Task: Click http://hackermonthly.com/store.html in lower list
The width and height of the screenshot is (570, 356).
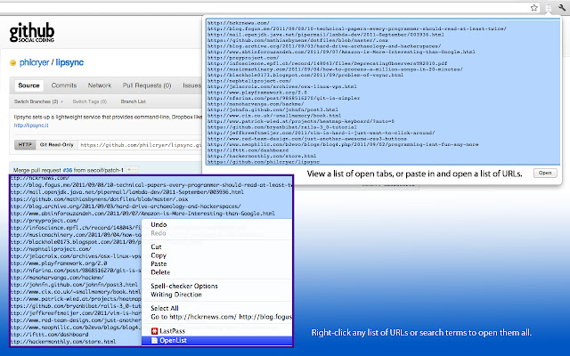Action: (x=63, y=342)
